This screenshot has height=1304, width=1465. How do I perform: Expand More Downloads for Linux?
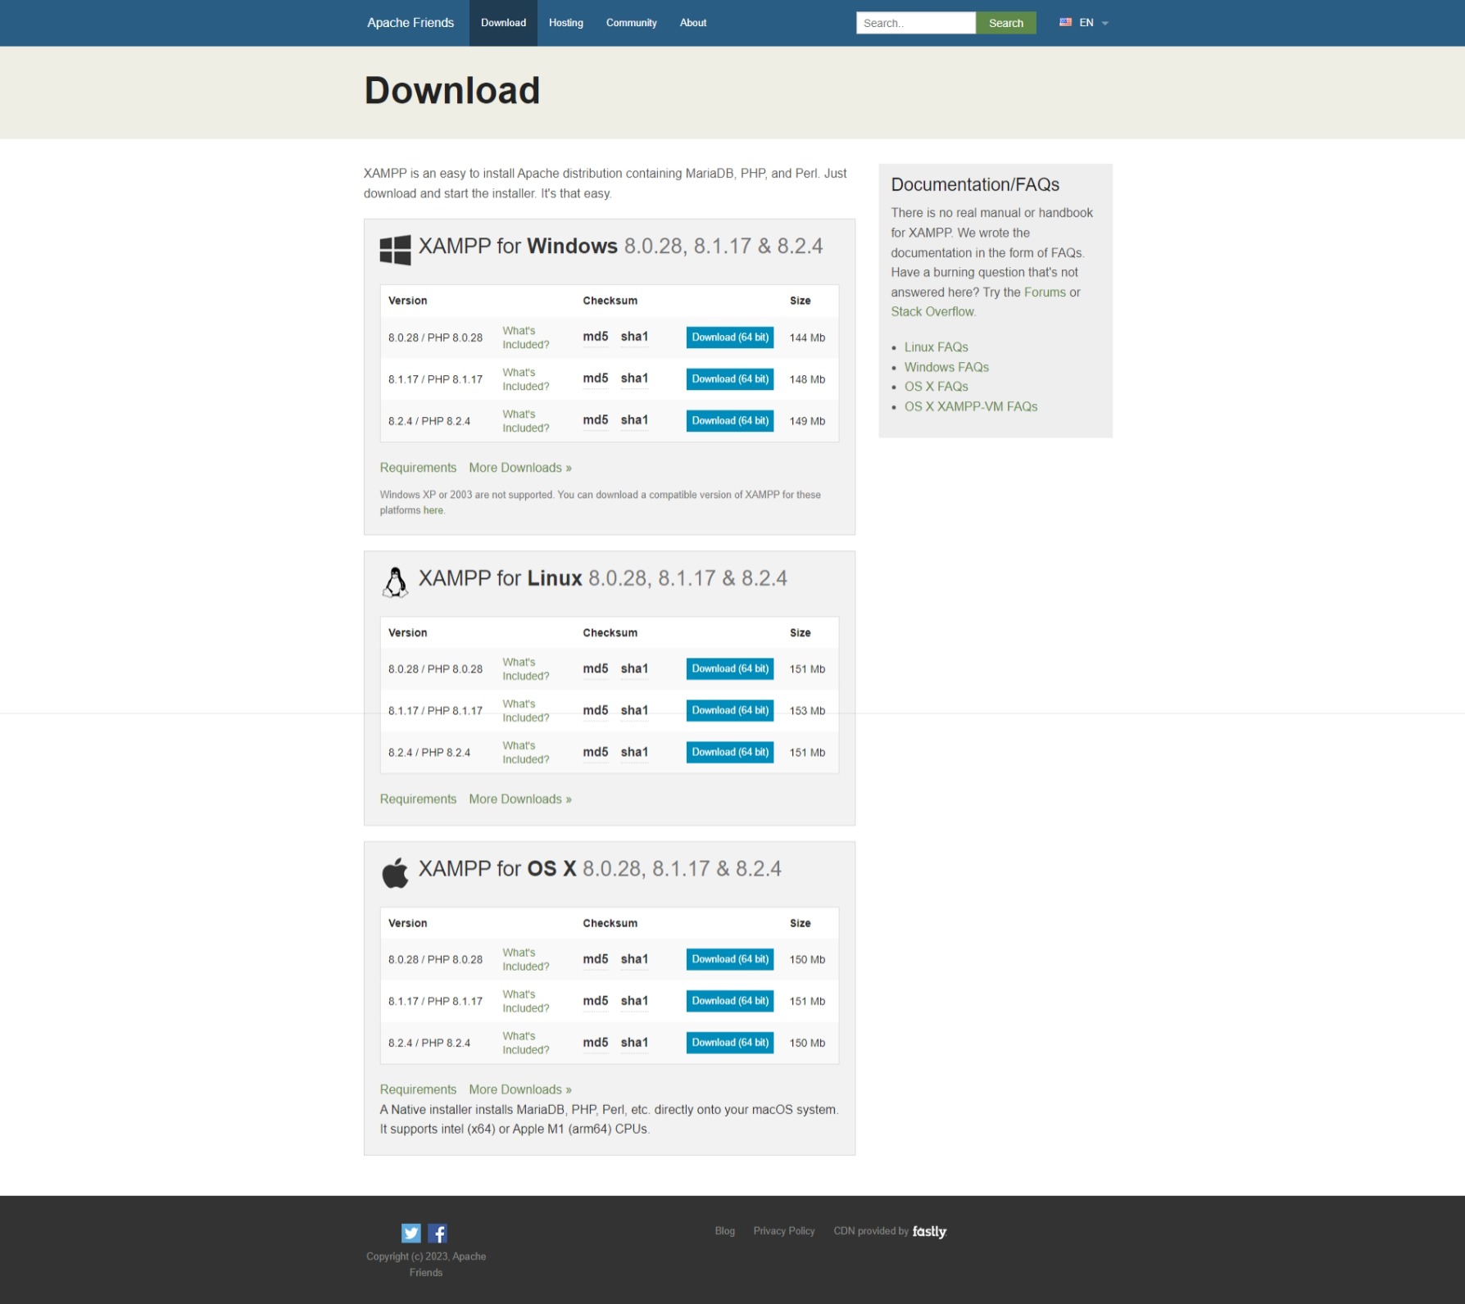[519, 799]
